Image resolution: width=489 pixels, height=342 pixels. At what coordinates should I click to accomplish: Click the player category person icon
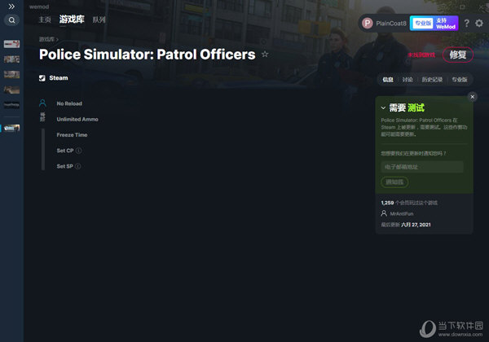click(42, 103)
